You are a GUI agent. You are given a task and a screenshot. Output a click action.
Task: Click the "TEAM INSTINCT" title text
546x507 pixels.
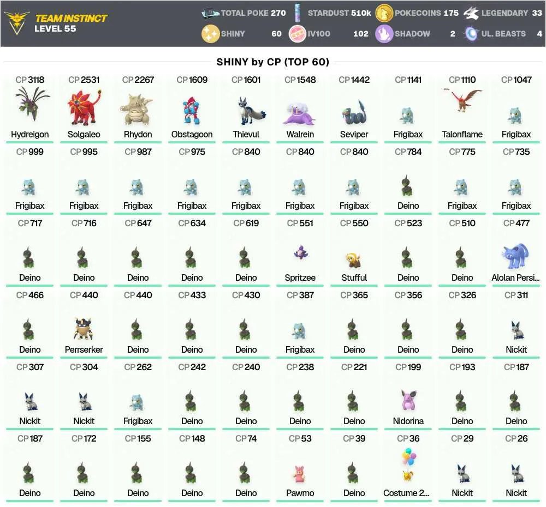point(71,18)
